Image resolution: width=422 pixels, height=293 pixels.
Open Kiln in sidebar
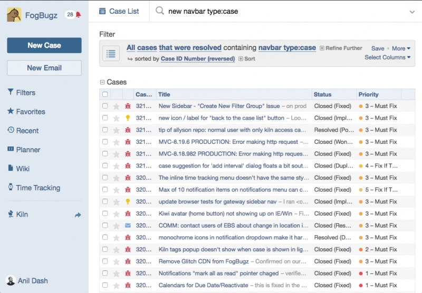pyautogui.click(x=18, y=214)
